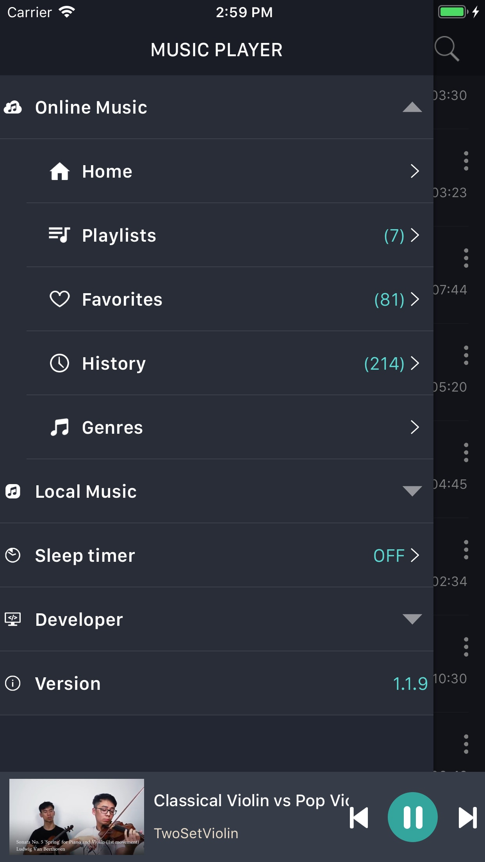The width and height of the screenshot is (485, 862).
Task: Click the Favorites heart icon
Action: pos(59,299)
